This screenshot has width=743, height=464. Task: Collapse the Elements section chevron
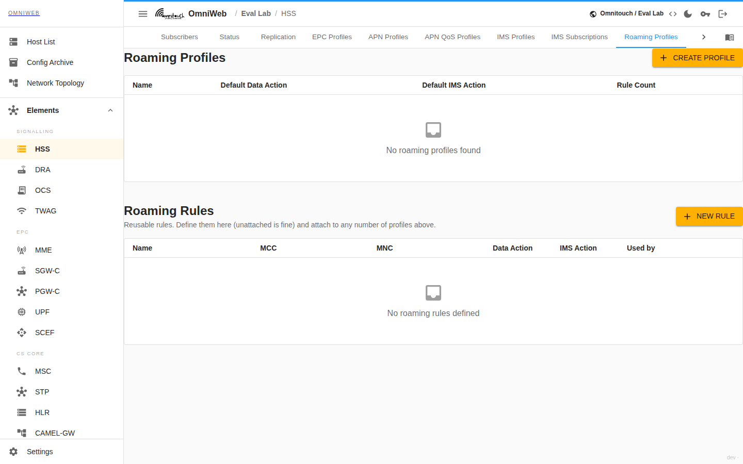[x=110, y=110]
